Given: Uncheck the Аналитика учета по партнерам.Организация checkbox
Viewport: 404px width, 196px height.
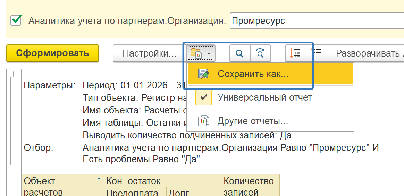Looking at the screenshot, I should pos(16,20).
